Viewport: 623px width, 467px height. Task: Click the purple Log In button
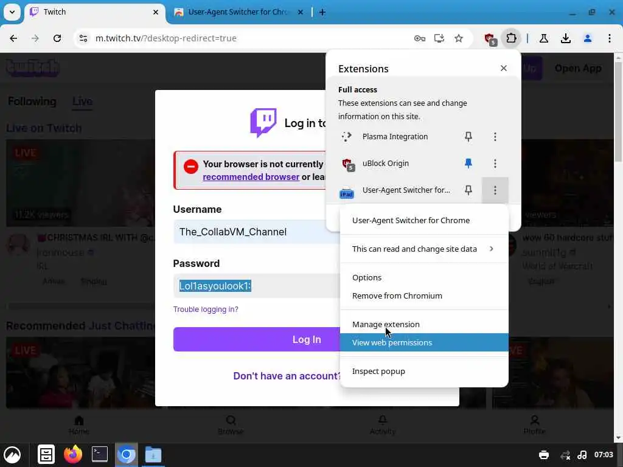coord(257,339)
